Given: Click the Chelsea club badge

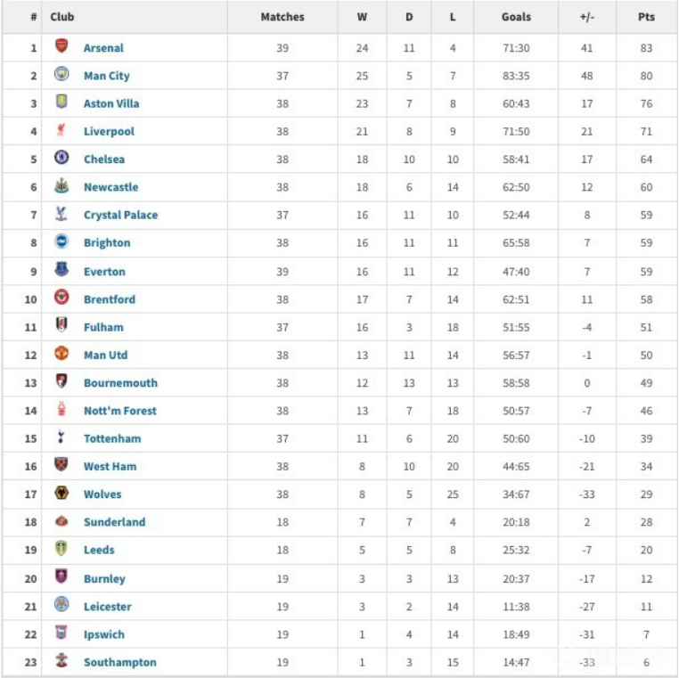Looking at the screenshot, I should point(61,159).
